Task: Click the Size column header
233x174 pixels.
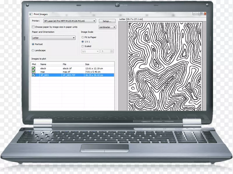Action: (x=87, y=64)
